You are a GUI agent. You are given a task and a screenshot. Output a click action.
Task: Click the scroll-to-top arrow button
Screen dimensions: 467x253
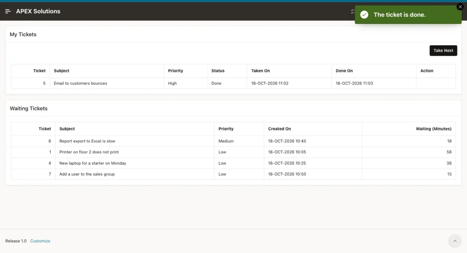455,241
